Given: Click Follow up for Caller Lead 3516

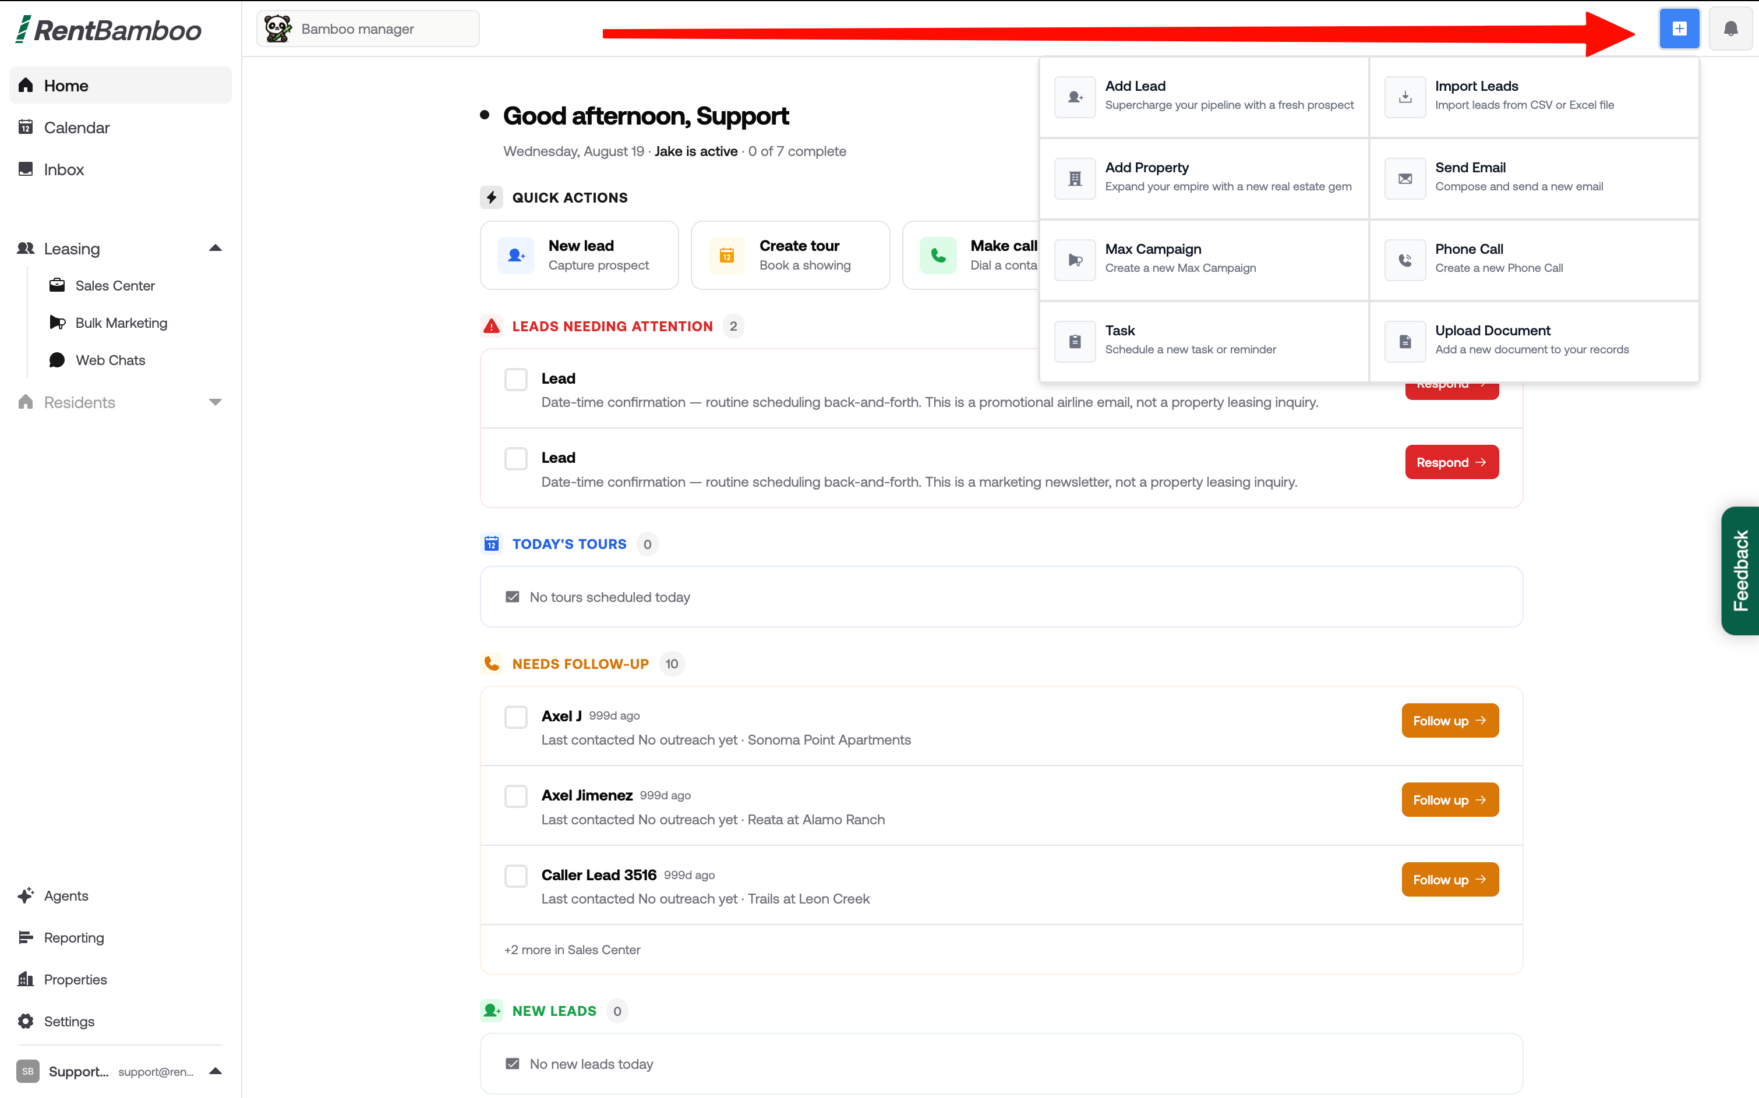Looking at the screenshot, I should [x=1450, y=880].
